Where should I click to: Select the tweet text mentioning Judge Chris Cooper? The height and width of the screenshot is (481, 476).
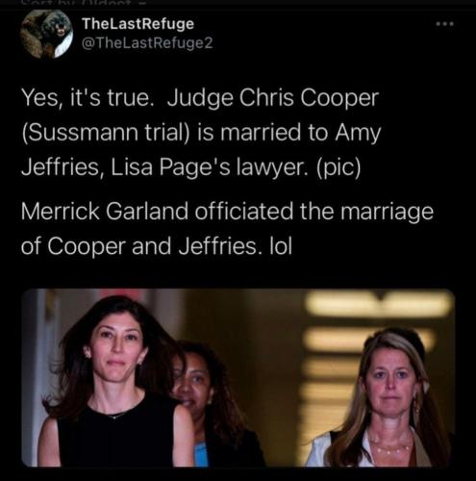[201, 133]
